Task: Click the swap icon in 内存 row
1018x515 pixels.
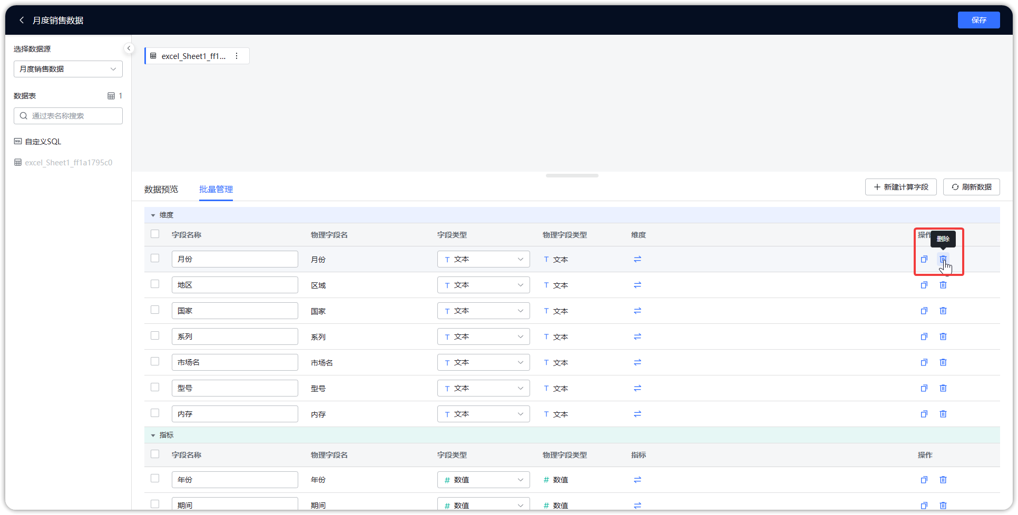Action: click(638, 414)
